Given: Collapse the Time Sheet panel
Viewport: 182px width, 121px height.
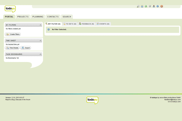Looking at the screenshot, I should point(41,41).
